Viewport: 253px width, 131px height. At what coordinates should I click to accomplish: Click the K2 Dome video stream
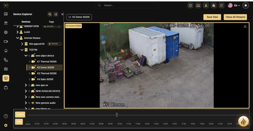pos(157,65)
